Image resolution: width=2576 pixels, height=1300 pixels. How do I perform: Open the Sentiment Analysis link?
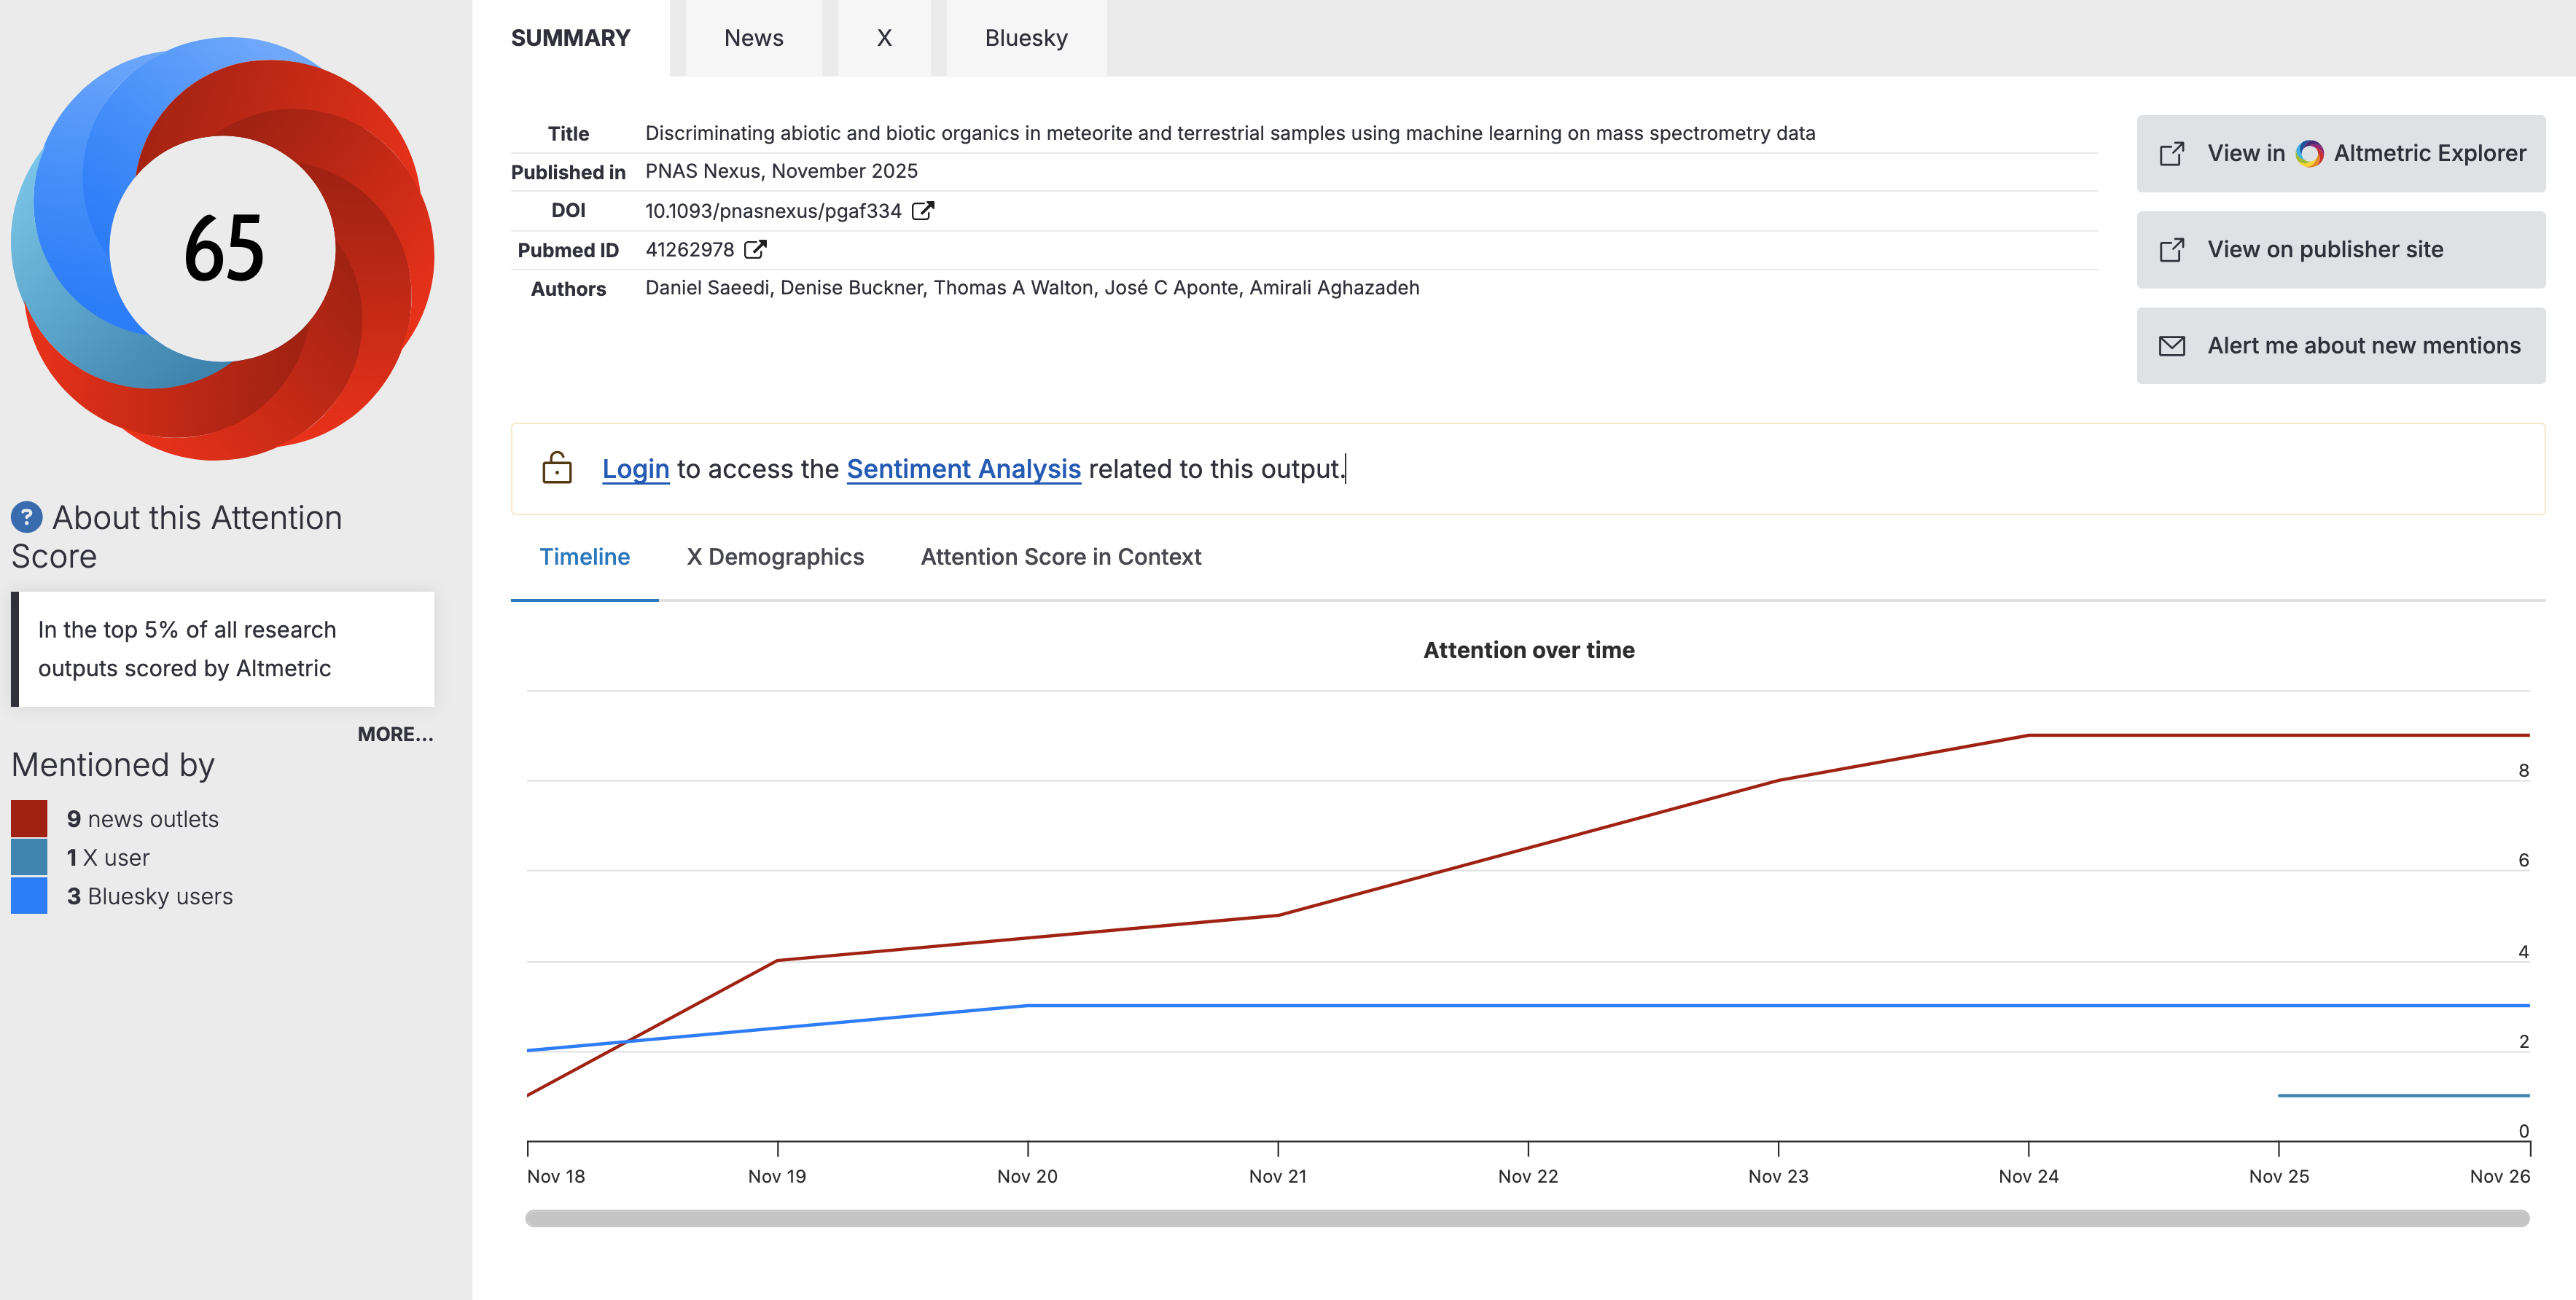(x=963, y=469)
